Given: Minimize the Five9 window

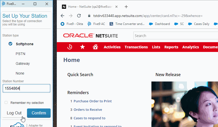Looking at the screenshot, I should click(23, 4).
